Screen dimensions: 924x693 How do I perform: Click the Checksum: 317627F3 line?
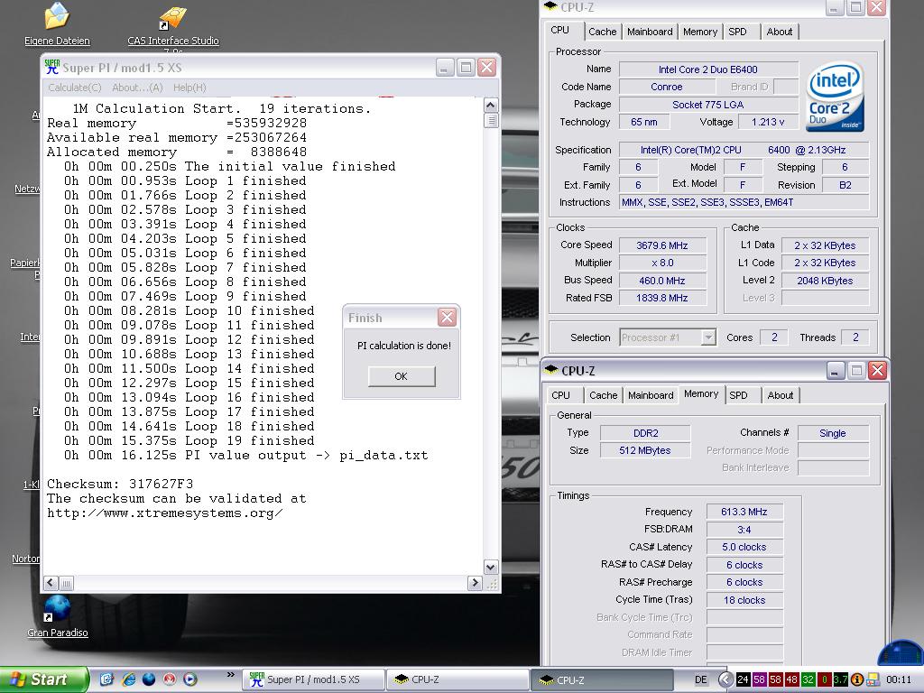[x=120, y=484]
